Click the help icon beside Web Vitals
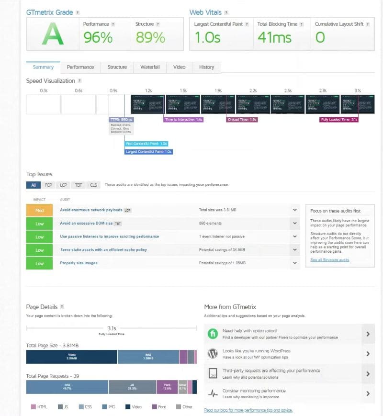The width and height of the screenshot is (383, 416). pyautogui.click(x=226, y=12)
